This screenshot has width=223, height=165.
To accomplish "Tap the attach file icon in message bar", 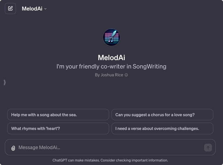I will pyautogui.click(x=13, y=147).
